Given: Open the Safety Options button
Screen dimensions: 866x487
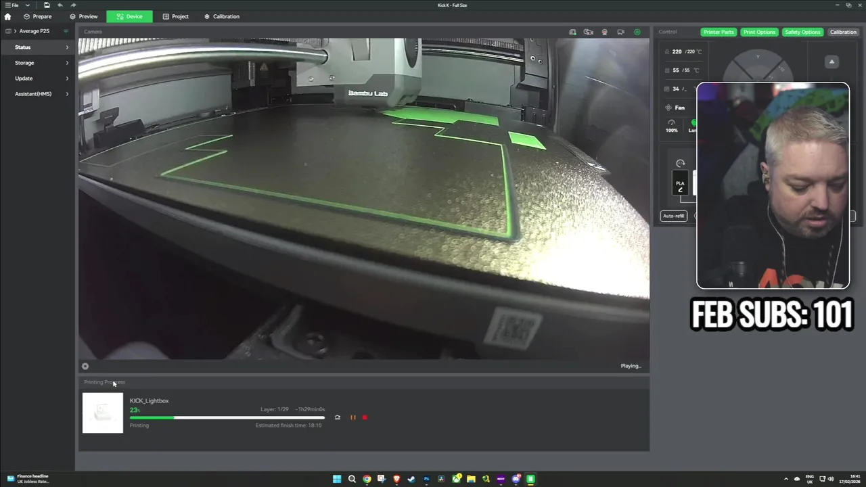Looking at the screenshot, I should [802, 32].
